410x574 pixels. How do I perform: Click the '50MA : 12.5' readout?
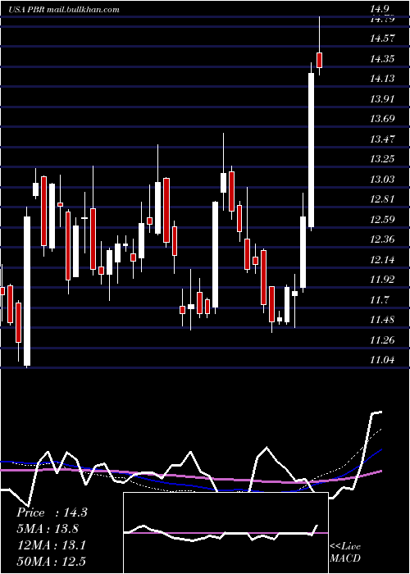click(52, 562)
